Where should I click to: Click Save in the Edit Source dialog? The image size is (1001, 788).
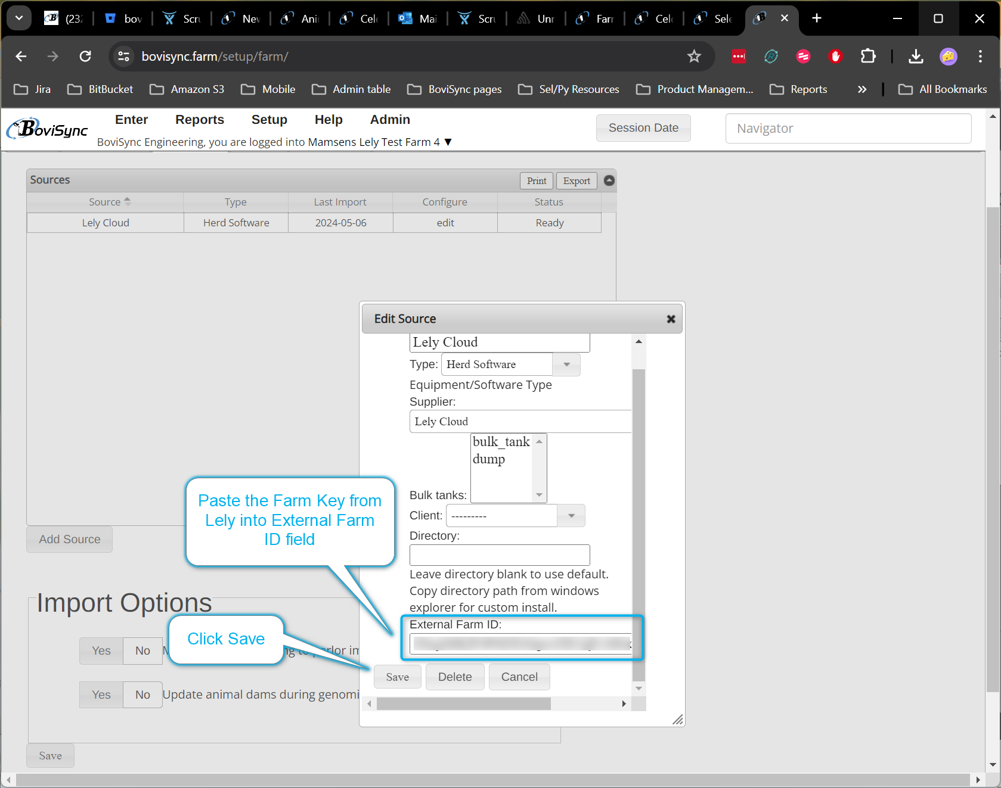pos(397,677)
